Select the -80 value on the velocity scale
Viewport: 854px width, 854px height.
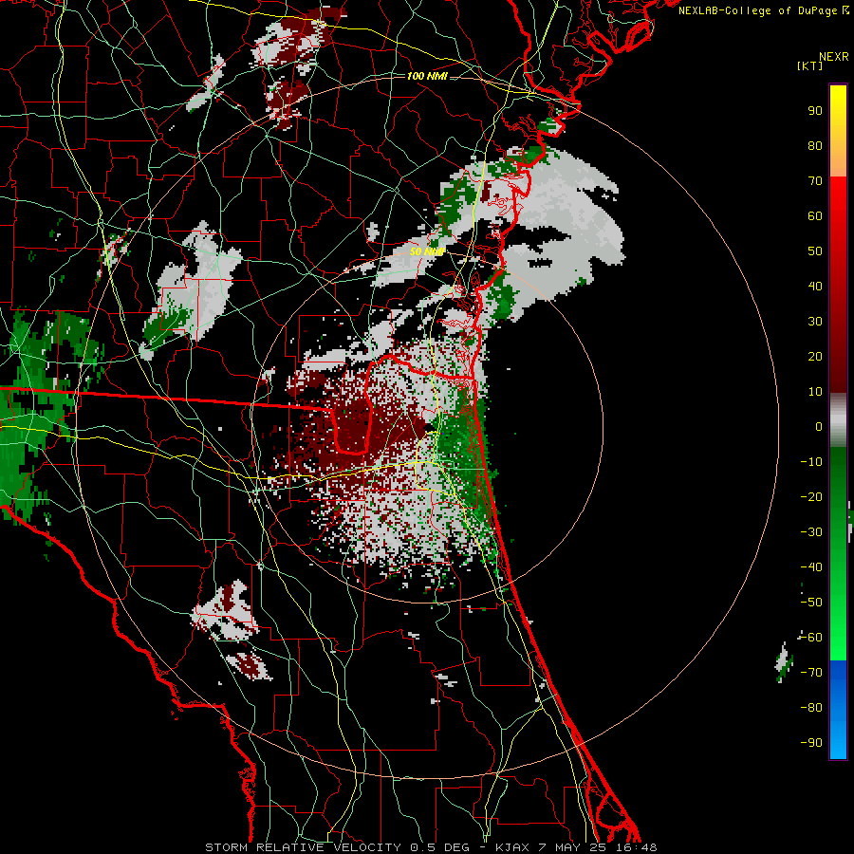(x=811, y=708)
